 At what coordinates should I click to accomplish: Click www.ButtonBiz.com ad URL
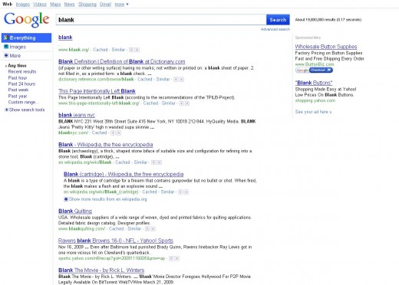(315, 64)
